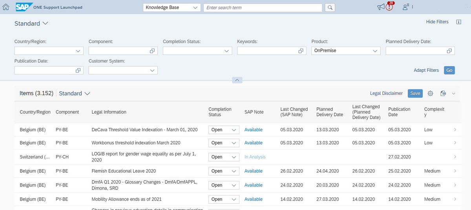Click the Go button
The height and width of the screenshot is (210, 471).
449,70
